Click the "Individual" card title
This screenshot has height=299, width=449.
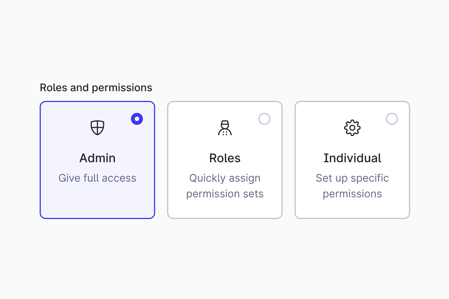[x=352, y=158]
